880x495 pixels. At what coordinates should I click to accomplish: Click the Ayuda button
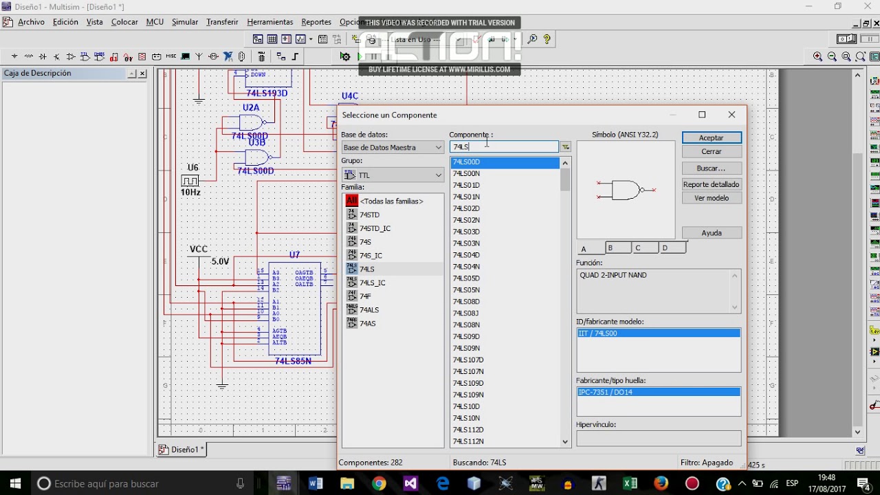tap(712, 232)
